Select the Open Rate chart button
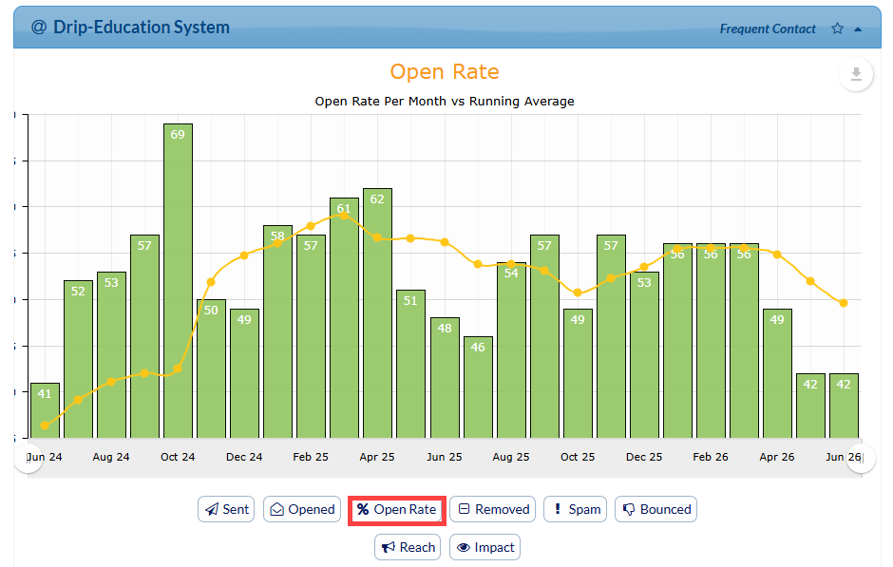The height and width of the screenshot is (567, 893). tap(397, 509)
